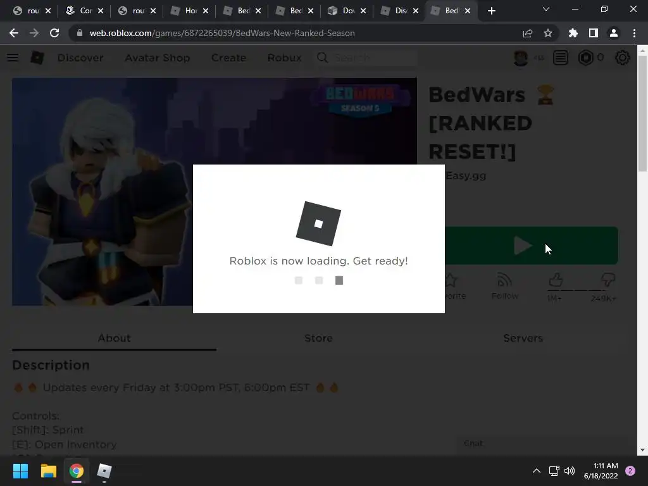This screenshot has height=486, width=648.
Task: Toggle Chrome side panel
Action: click(x=594, y=33)
